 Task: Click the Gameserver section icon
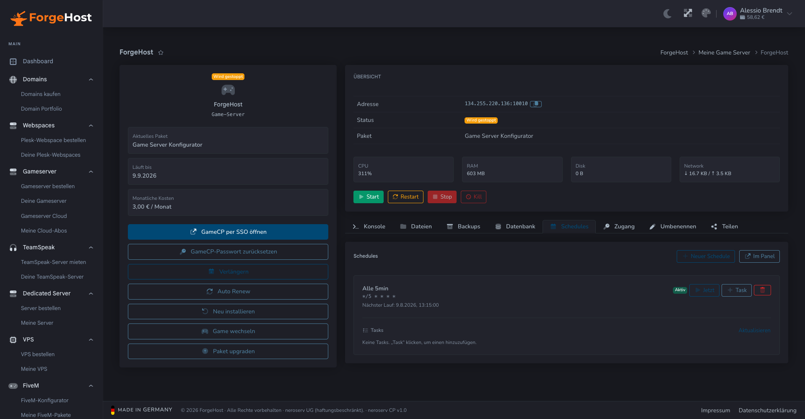(13, 172)
